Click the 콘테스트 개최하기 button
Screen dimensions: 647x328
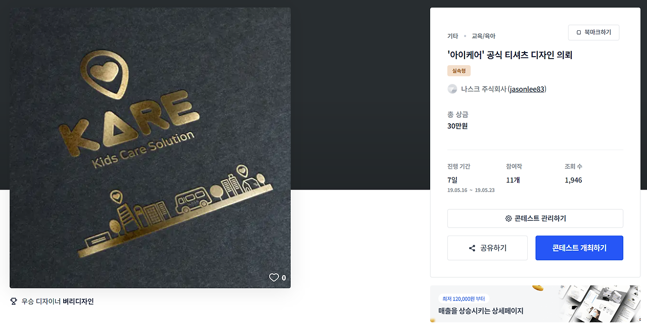579,248
